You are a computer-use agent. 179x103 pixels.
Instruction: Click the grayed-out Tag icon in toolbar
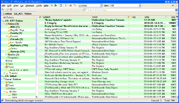(15, 10)
